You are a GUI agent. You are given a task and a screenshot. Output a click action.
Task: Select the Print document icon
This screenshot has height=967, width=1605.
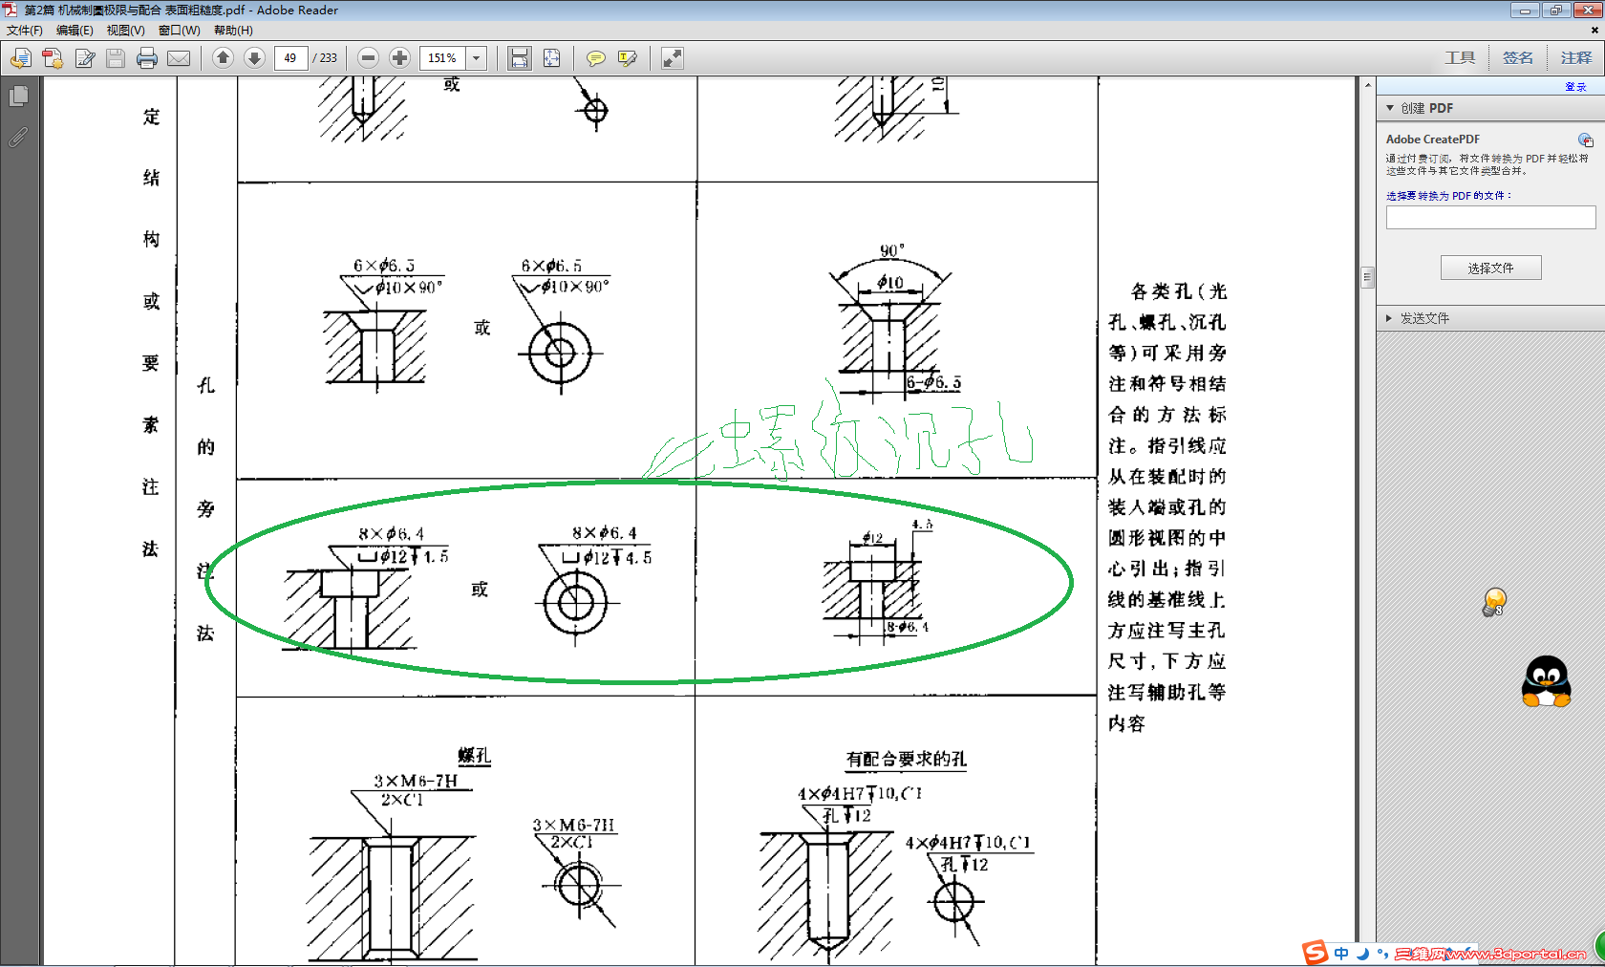(146, 58)
